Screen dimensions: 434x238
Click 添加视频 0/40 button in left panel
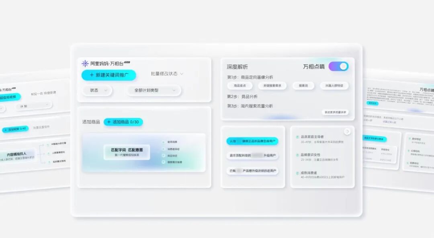click(16, 129)
